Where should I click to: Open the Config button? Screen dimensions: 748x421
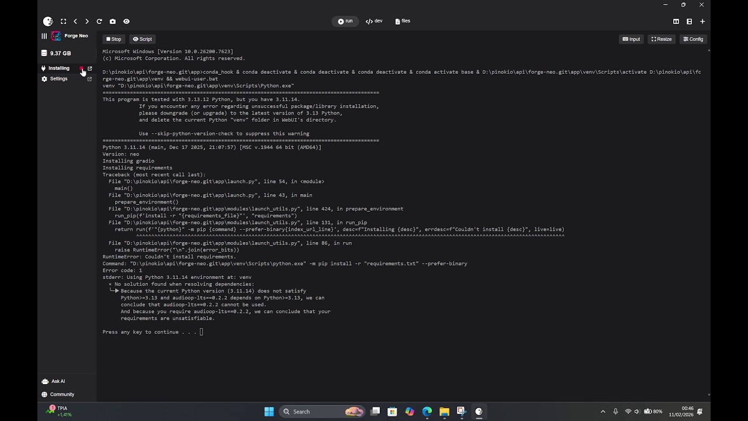[x=693, y=39]
